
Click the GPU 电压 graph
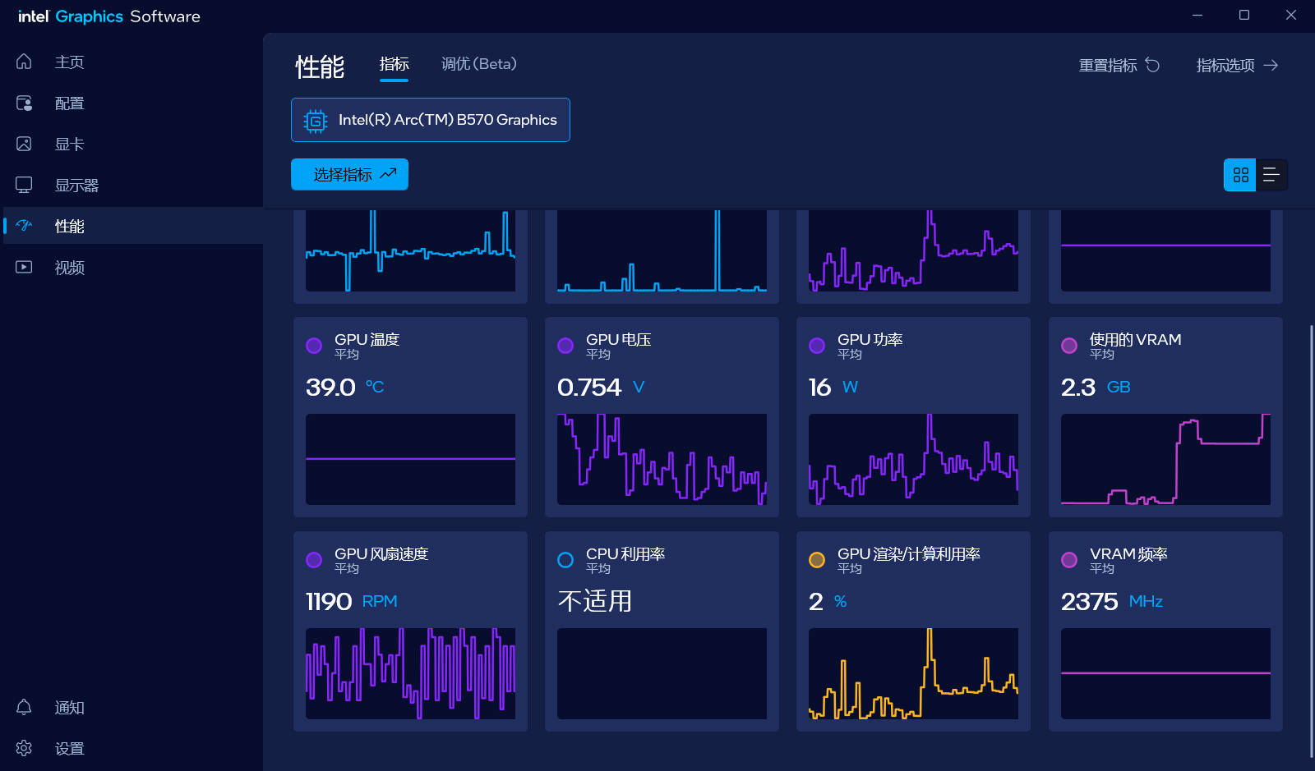tap(662, 459)
